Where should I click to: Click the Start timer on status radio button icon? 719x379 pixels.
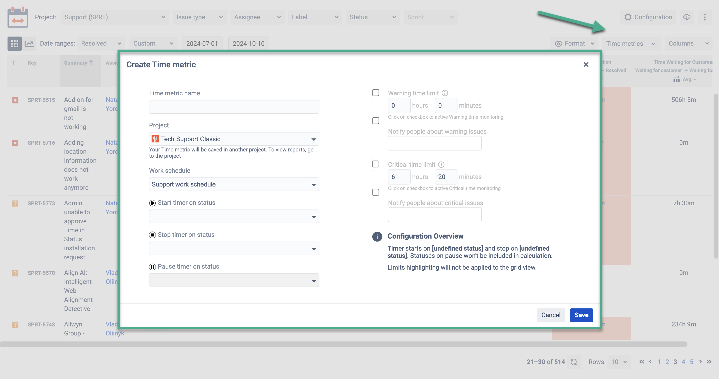[152, 203]
